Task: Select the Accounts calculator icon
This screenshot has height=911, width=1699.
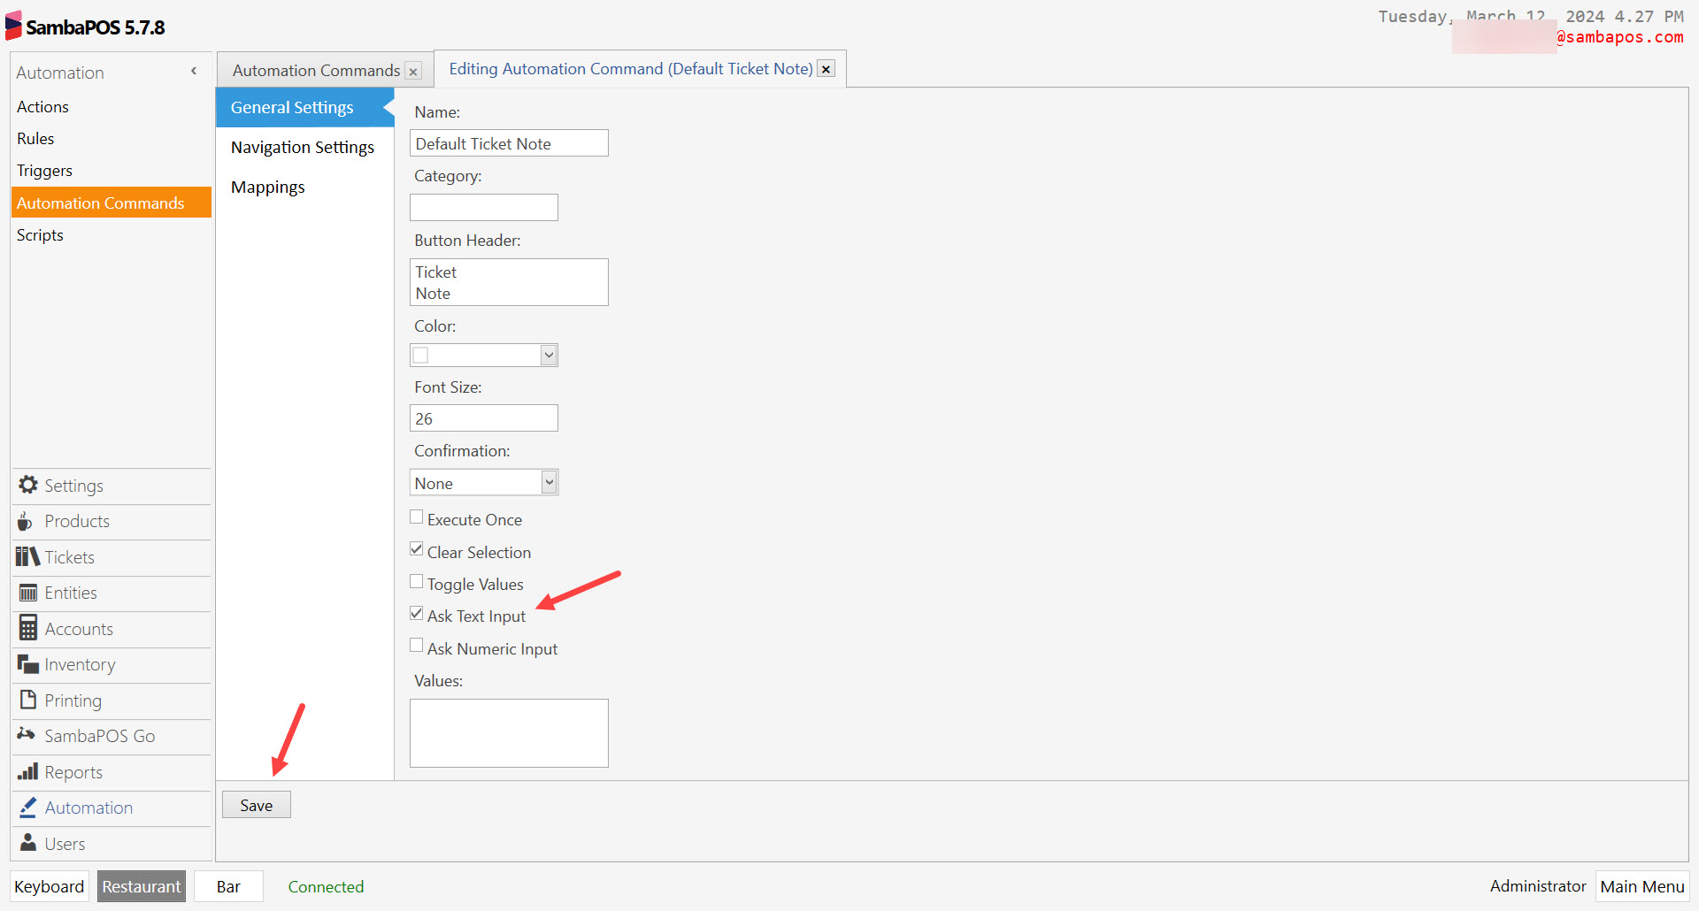Action: (x=28, y=629)
